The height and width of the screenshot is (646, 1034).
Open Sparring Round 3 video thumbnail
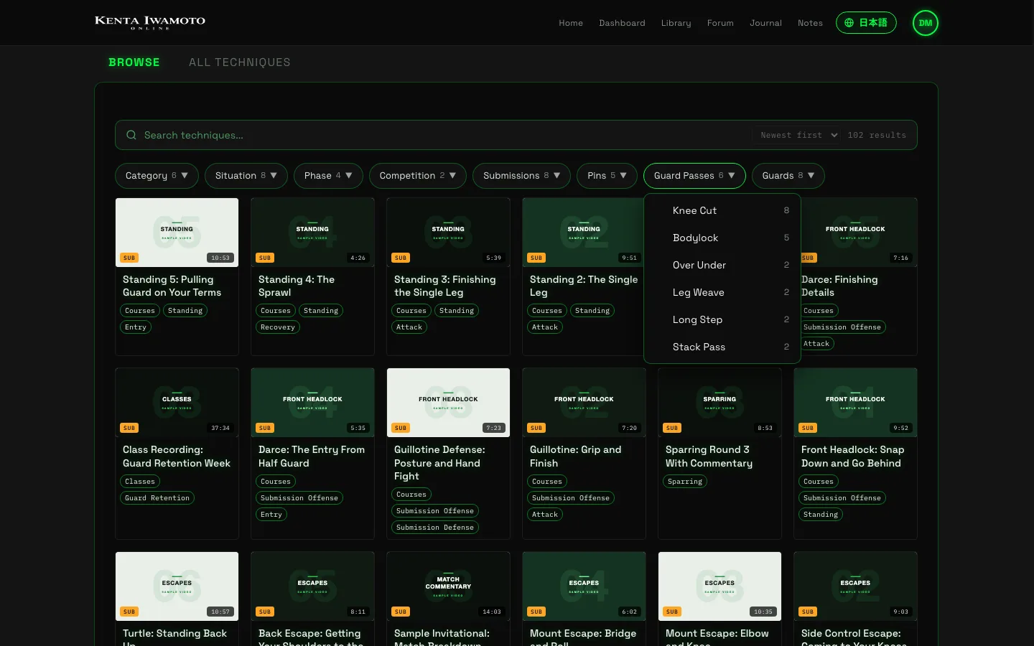719,403
